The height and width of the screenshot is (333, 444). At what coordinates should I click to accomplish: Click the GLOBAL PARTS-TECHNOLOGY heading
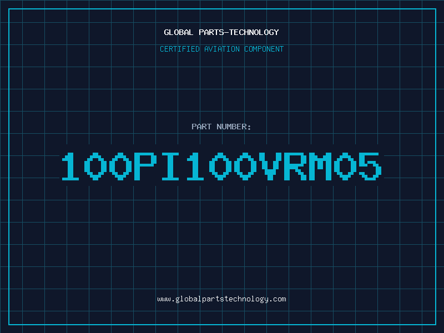pyautogui.click(x=221, y=32)
